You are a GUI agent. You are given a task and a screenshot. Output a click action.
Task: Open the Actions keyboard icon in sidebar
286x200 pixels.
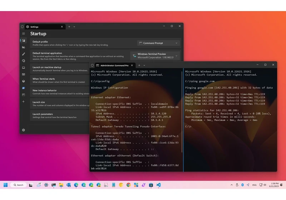point(24,74)
